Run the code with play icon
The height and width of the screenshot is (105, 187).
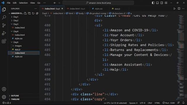pyautogui.click(x=174, y=8)
